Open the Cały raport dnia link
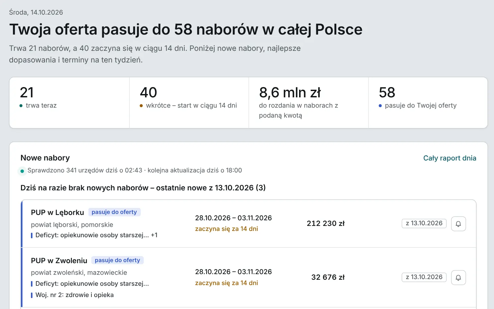This screenshot has height=309, width=494. [450, 158]
